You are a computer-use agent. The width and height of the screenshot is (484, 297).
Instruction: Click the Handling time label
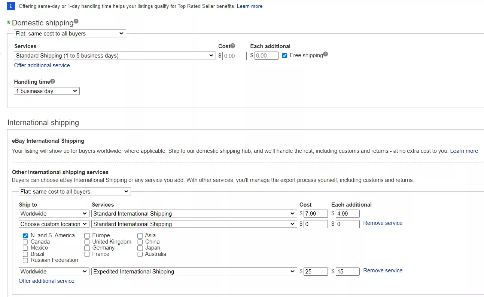[32, 82]
